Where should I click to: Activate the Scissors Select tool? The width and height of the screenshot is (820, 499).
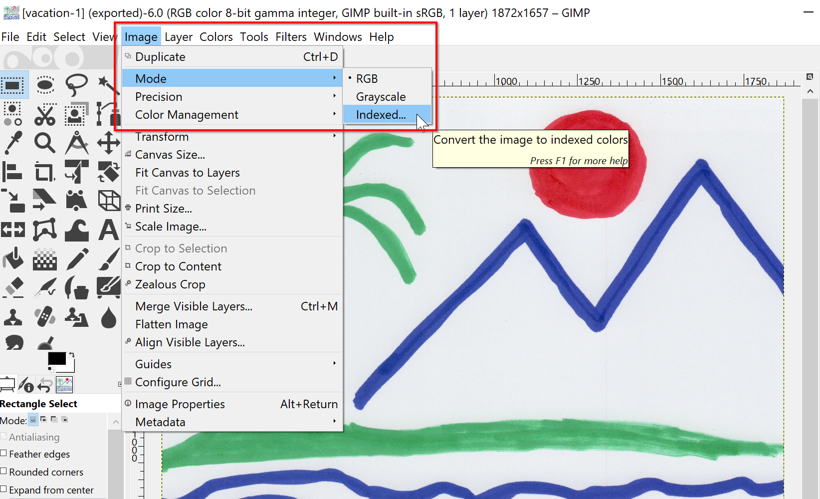[45, 114]
